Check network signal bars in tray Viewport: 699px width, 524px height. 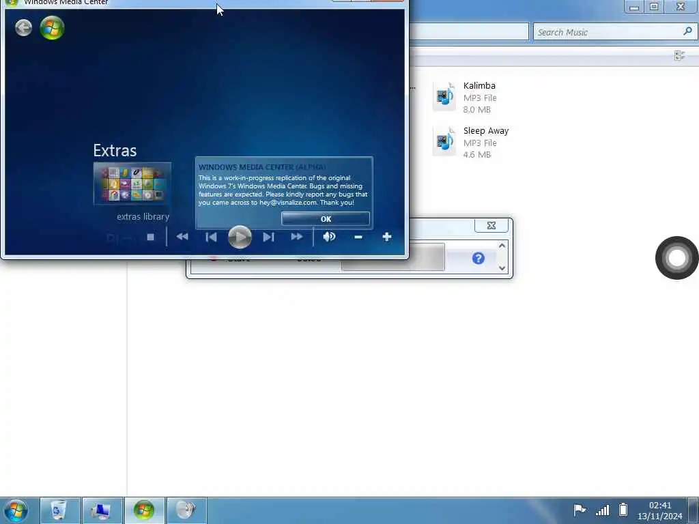tap(603, 510)
